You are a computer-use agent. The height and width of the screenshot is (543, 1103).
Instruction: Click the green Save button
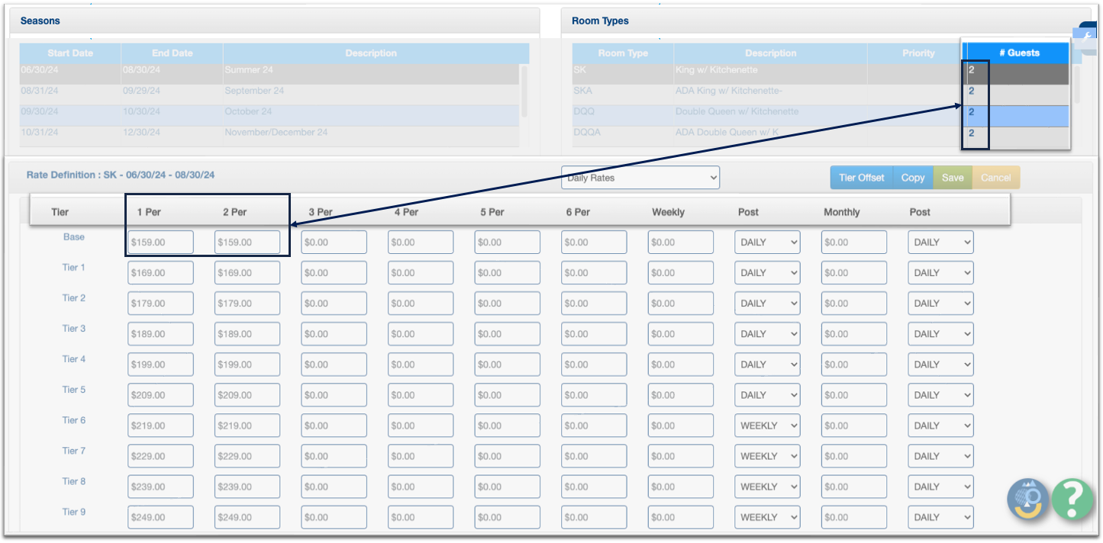pos(952,178)
